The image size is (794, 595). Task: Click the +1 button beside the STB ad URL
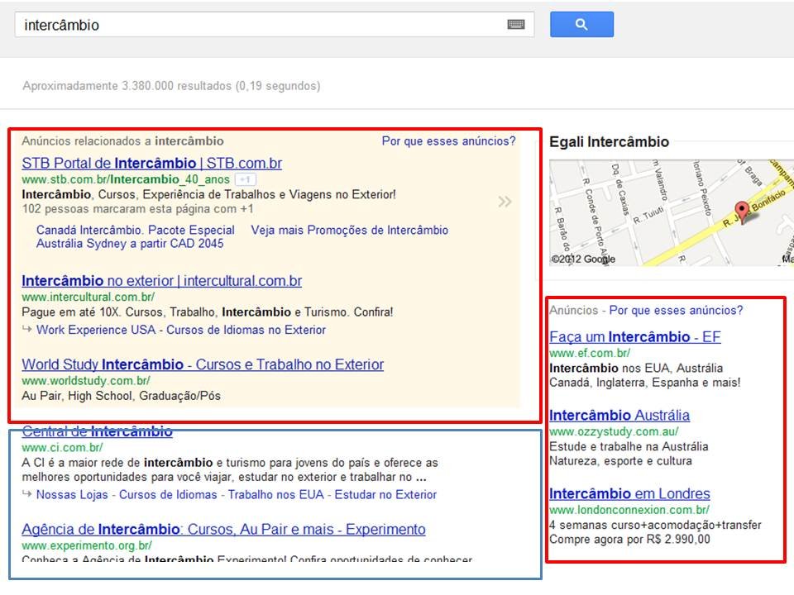(x=246, y=179)
